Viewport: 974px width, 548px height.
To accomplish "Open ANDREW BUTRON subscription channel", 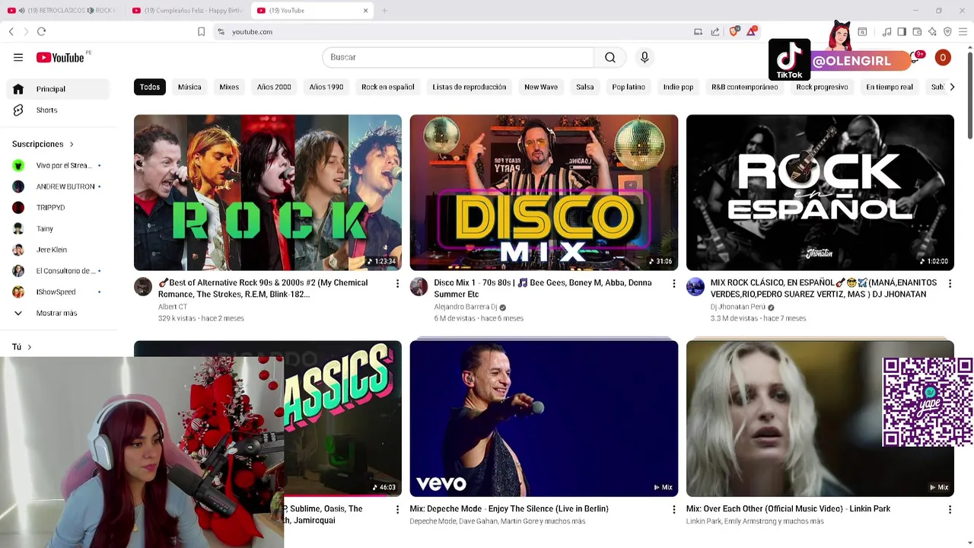I will (58, 186).
